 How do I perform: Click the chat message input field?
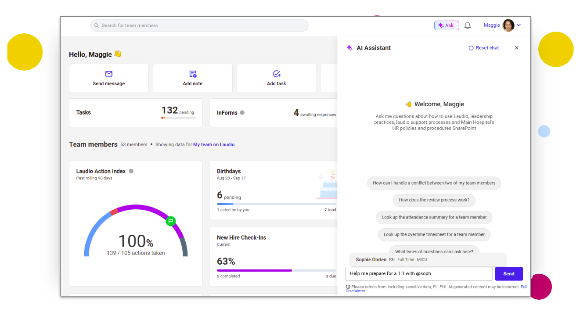(419, 273)
